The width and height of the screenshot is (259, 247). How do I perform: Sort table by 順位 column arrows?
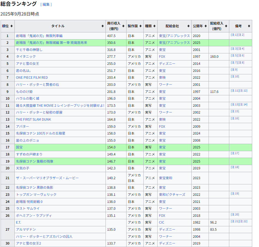coord(11,26)
